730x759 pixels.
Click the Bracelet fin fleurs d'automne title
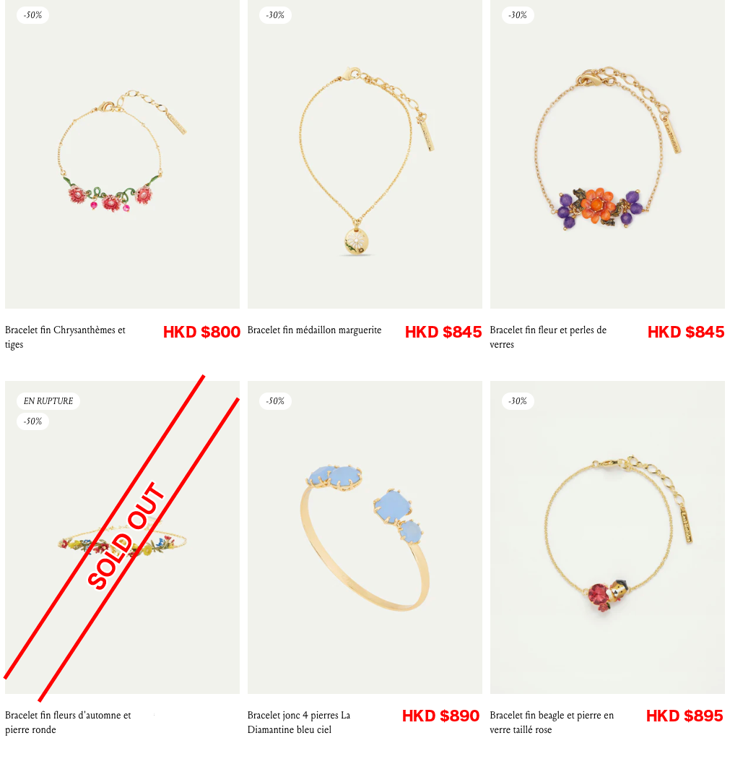pyautogui.click(x=68, y=722)
